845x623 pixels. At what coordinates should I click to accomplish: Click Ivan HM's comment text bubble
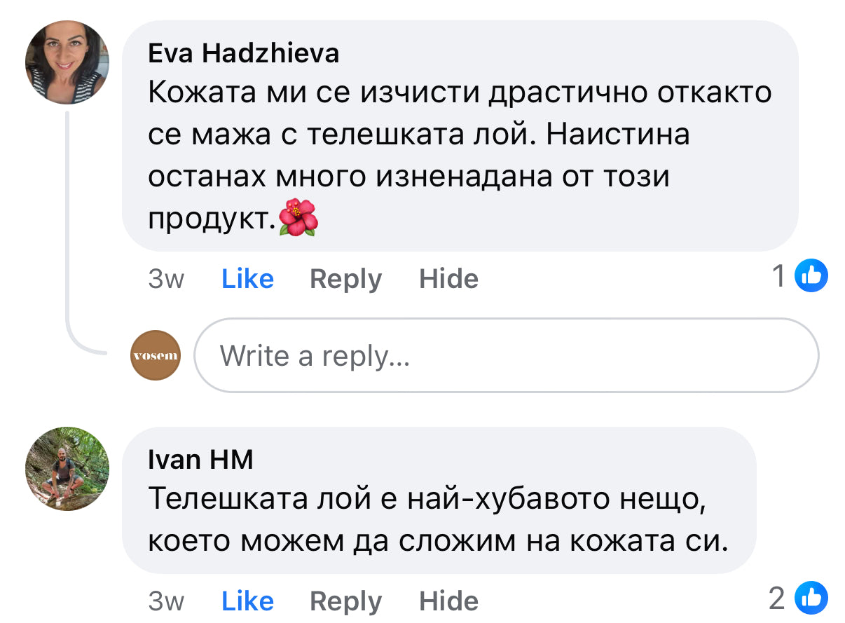(x=438, y=520)
